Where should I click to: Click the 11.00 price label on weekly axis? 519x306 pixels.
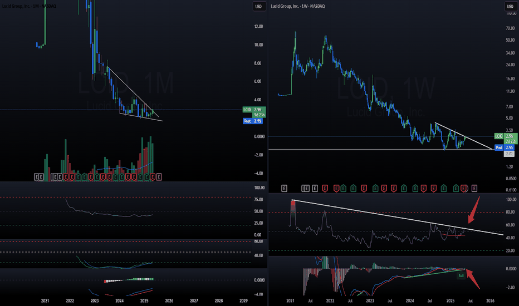[510, 91]
